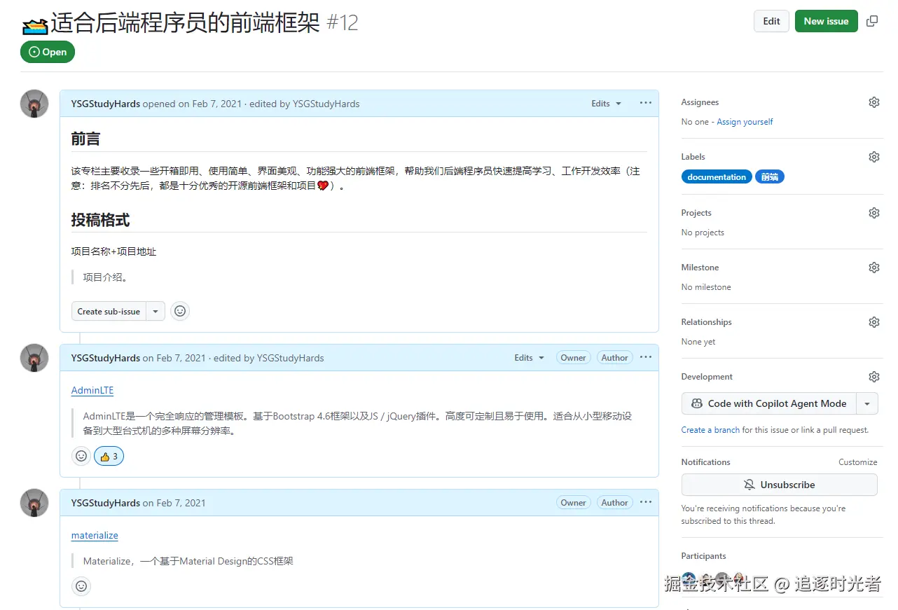Viewport: 898px width, 610px height.
Task: Open Edits dropdown on issue description
Action: 606,104
